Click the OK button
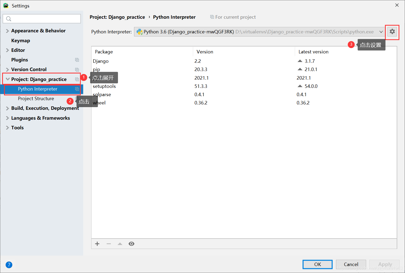This screenshot has width=405, height=273. point(318,264)
